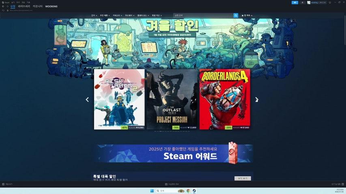Image resolution: width=346 pixels, height=194 pixels.
Task: Expand the 플레이 모드 dropdown
Action: [x=143, y=15]
